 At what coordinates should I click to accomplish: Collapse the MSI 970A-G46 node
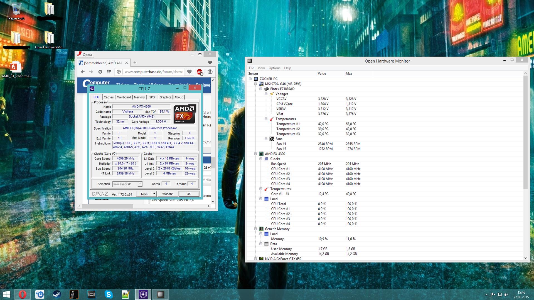click(x=255, y=84)
